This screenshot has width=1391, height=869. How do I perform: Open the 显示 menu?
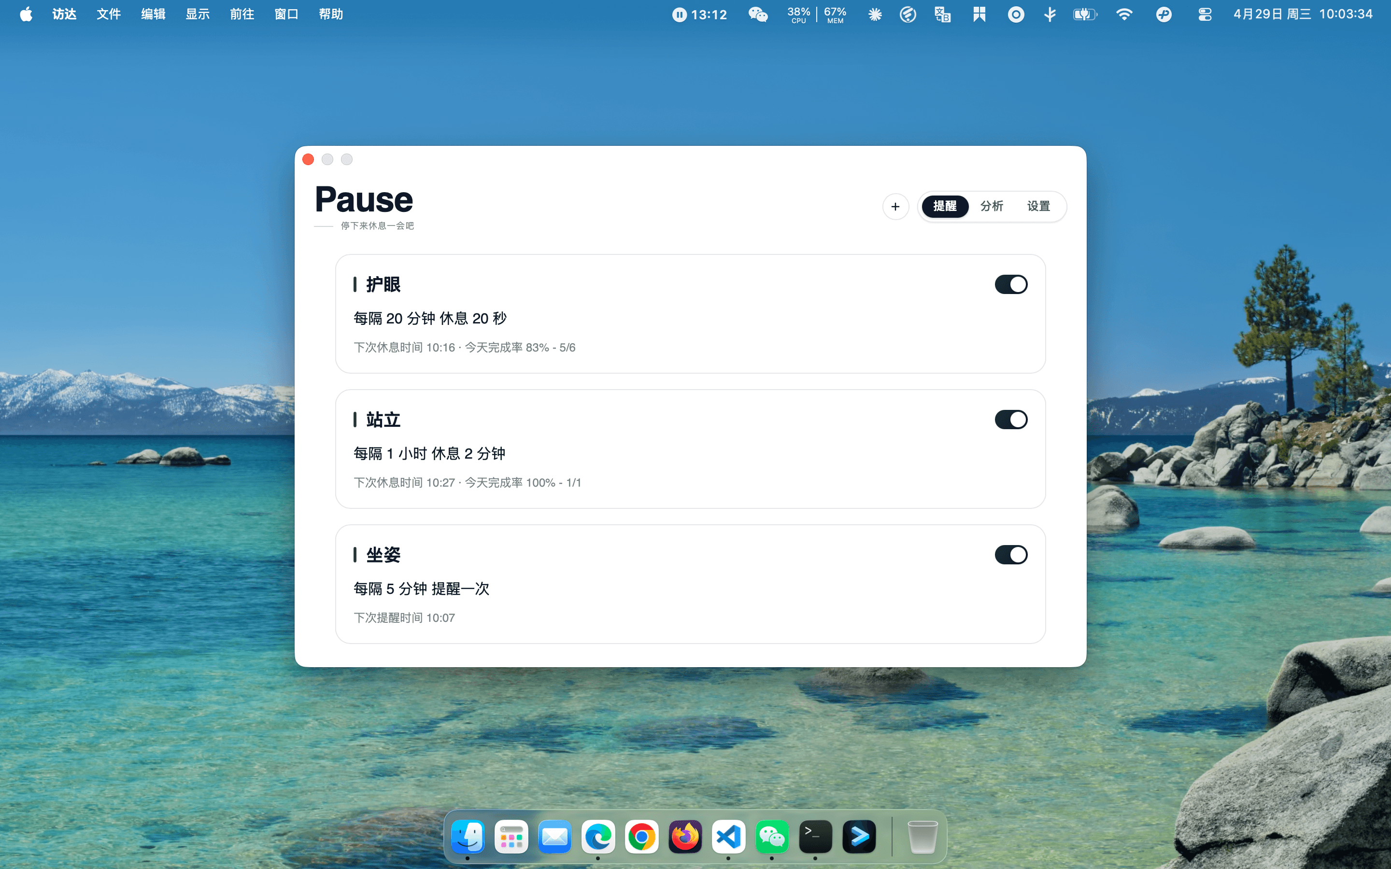[x=197, y=14]
